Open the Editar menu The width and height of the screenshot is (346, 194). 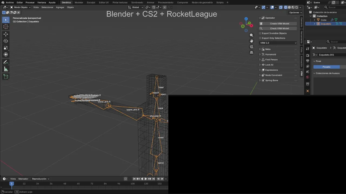pos(20,2)
